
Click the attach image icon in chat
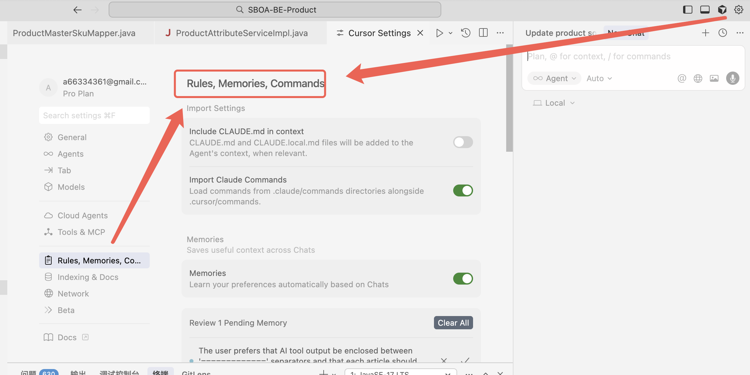(714, 79)
